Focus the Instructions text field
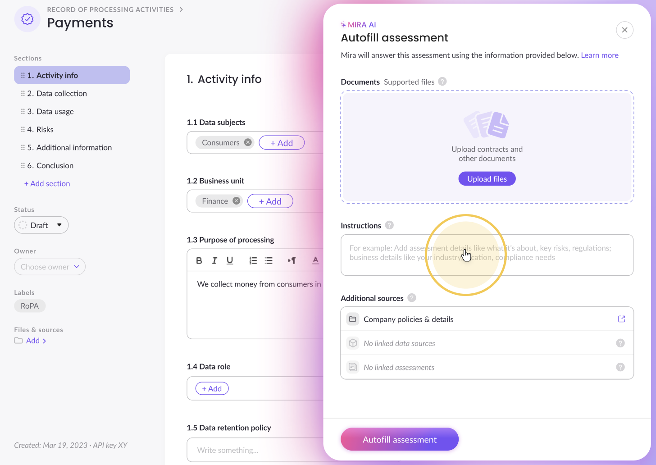Screen dimensions: 656x465 (x=487, y=255)
